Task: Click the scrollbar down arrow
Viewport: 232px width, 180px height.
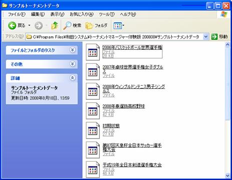Action: (227, 176)
